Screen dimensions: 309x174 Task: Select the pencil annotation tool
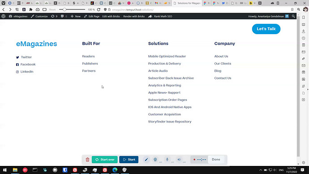pyautogui.click(x=146, y=159)
